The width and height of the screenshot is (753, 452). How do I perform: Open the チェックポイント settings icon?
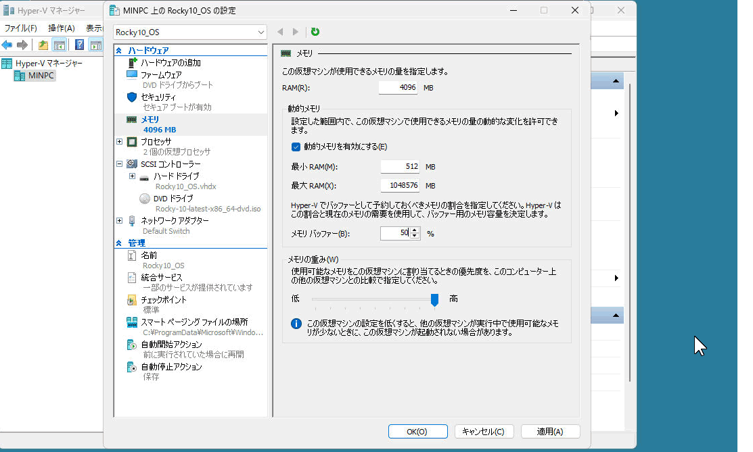pyautogui.click(x=131, y=300)
